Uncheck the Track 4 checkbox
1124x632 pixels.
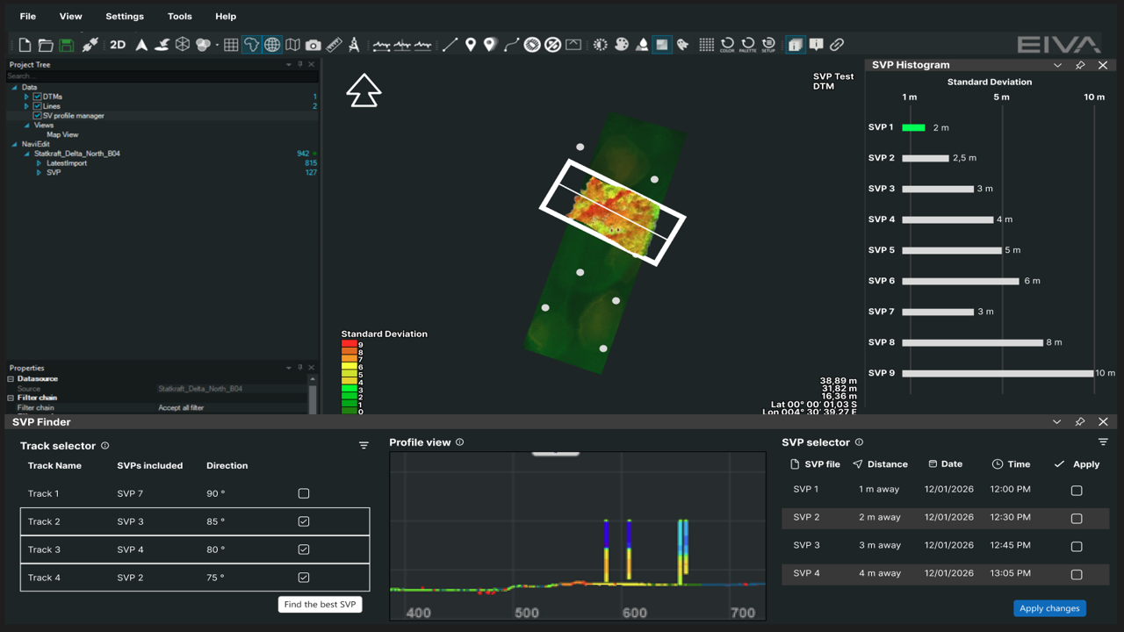(x=304, y=578)
